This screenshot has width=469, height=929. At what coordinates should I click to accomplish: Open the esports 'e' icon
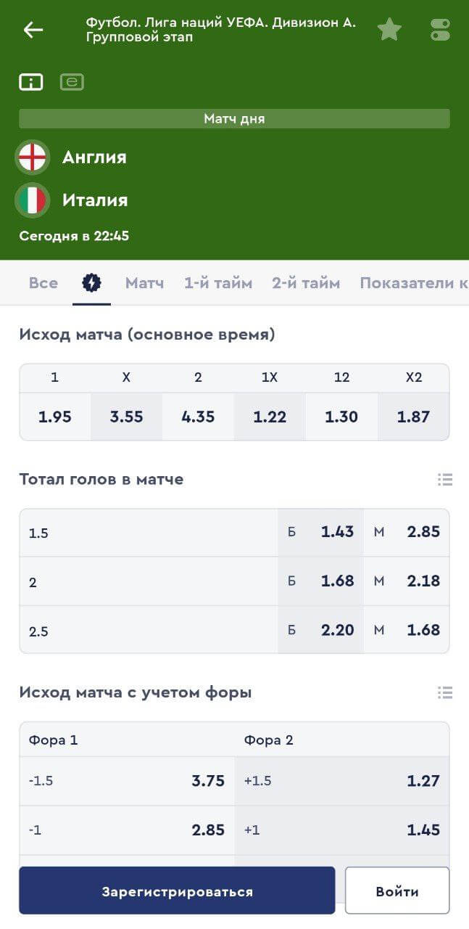tap(72, 82)
